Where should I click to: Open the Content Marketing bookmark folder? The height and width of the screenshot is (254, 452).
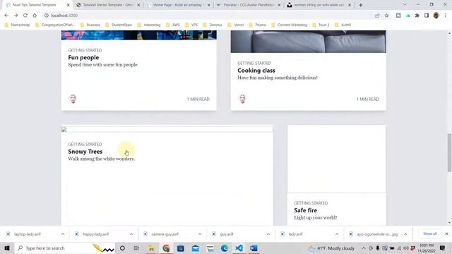tap(289, 25)
